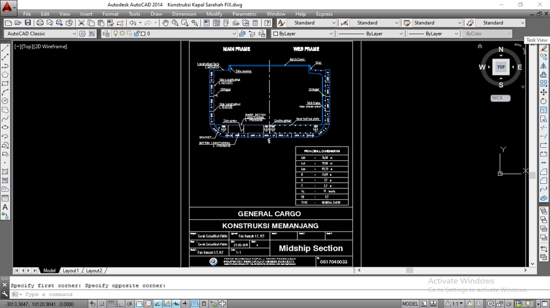
Task: Click the Layer Previous icon
Action: (x=252, y=34)
